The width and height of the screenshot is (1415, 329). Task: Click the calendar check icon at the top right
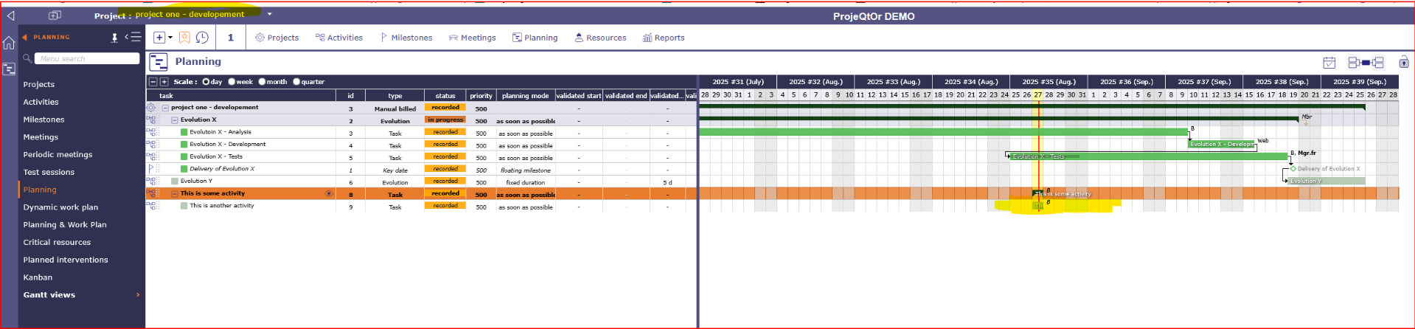tap(1329, 63)
